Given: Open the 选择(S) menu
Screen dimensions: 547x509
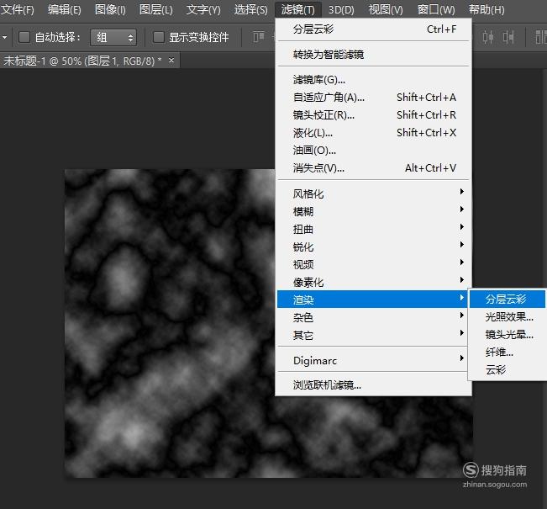Looking at the screenshot, I should [x=251, y=9].
